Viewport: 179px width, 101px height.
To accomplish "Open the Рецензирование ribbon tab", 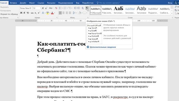I will pyautogui.click(x=66, y=3).
